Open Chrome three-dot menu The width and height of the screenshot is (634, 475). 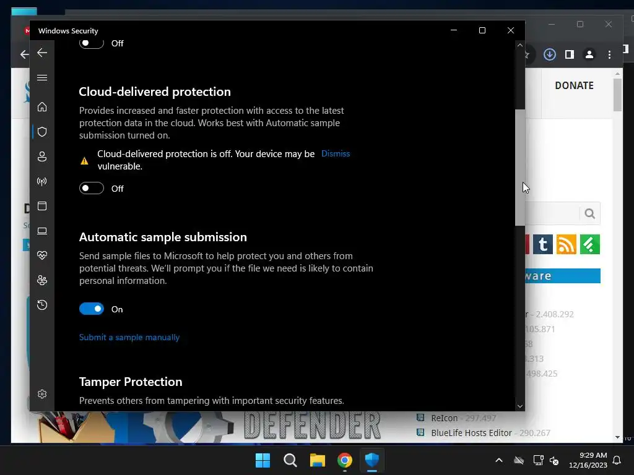(x=609, y=54)
